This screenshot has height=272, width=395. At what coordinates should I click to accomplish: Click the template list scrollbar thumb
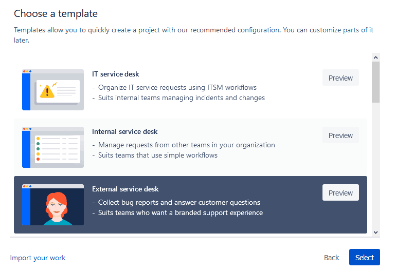[x=375, y=82]
